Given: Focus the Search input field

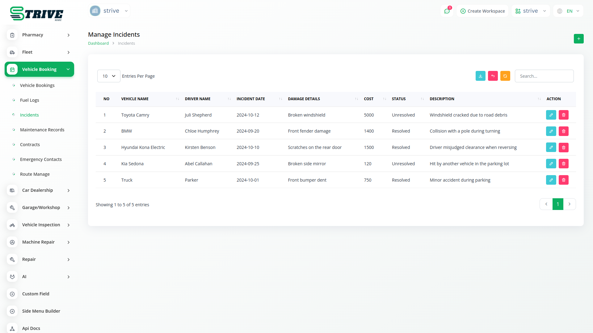Looking at the screenshot, I should click(544, 76).
